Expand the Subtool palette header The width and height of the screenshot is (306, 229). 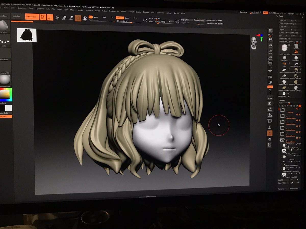coord(282,100)
